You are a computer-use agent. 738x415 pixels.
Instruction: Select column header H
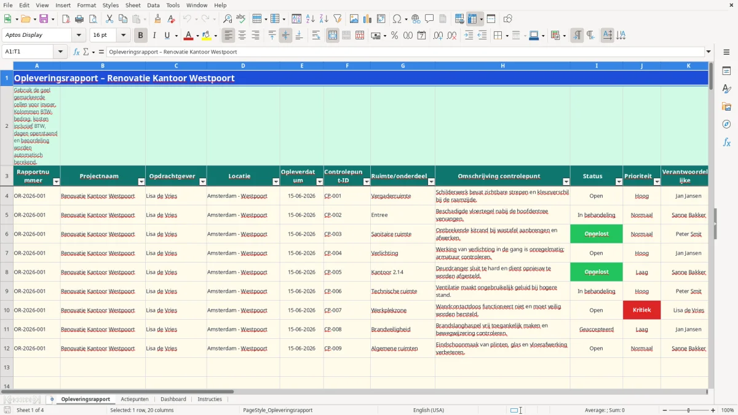pyautogui.click(x=502, y=66)
